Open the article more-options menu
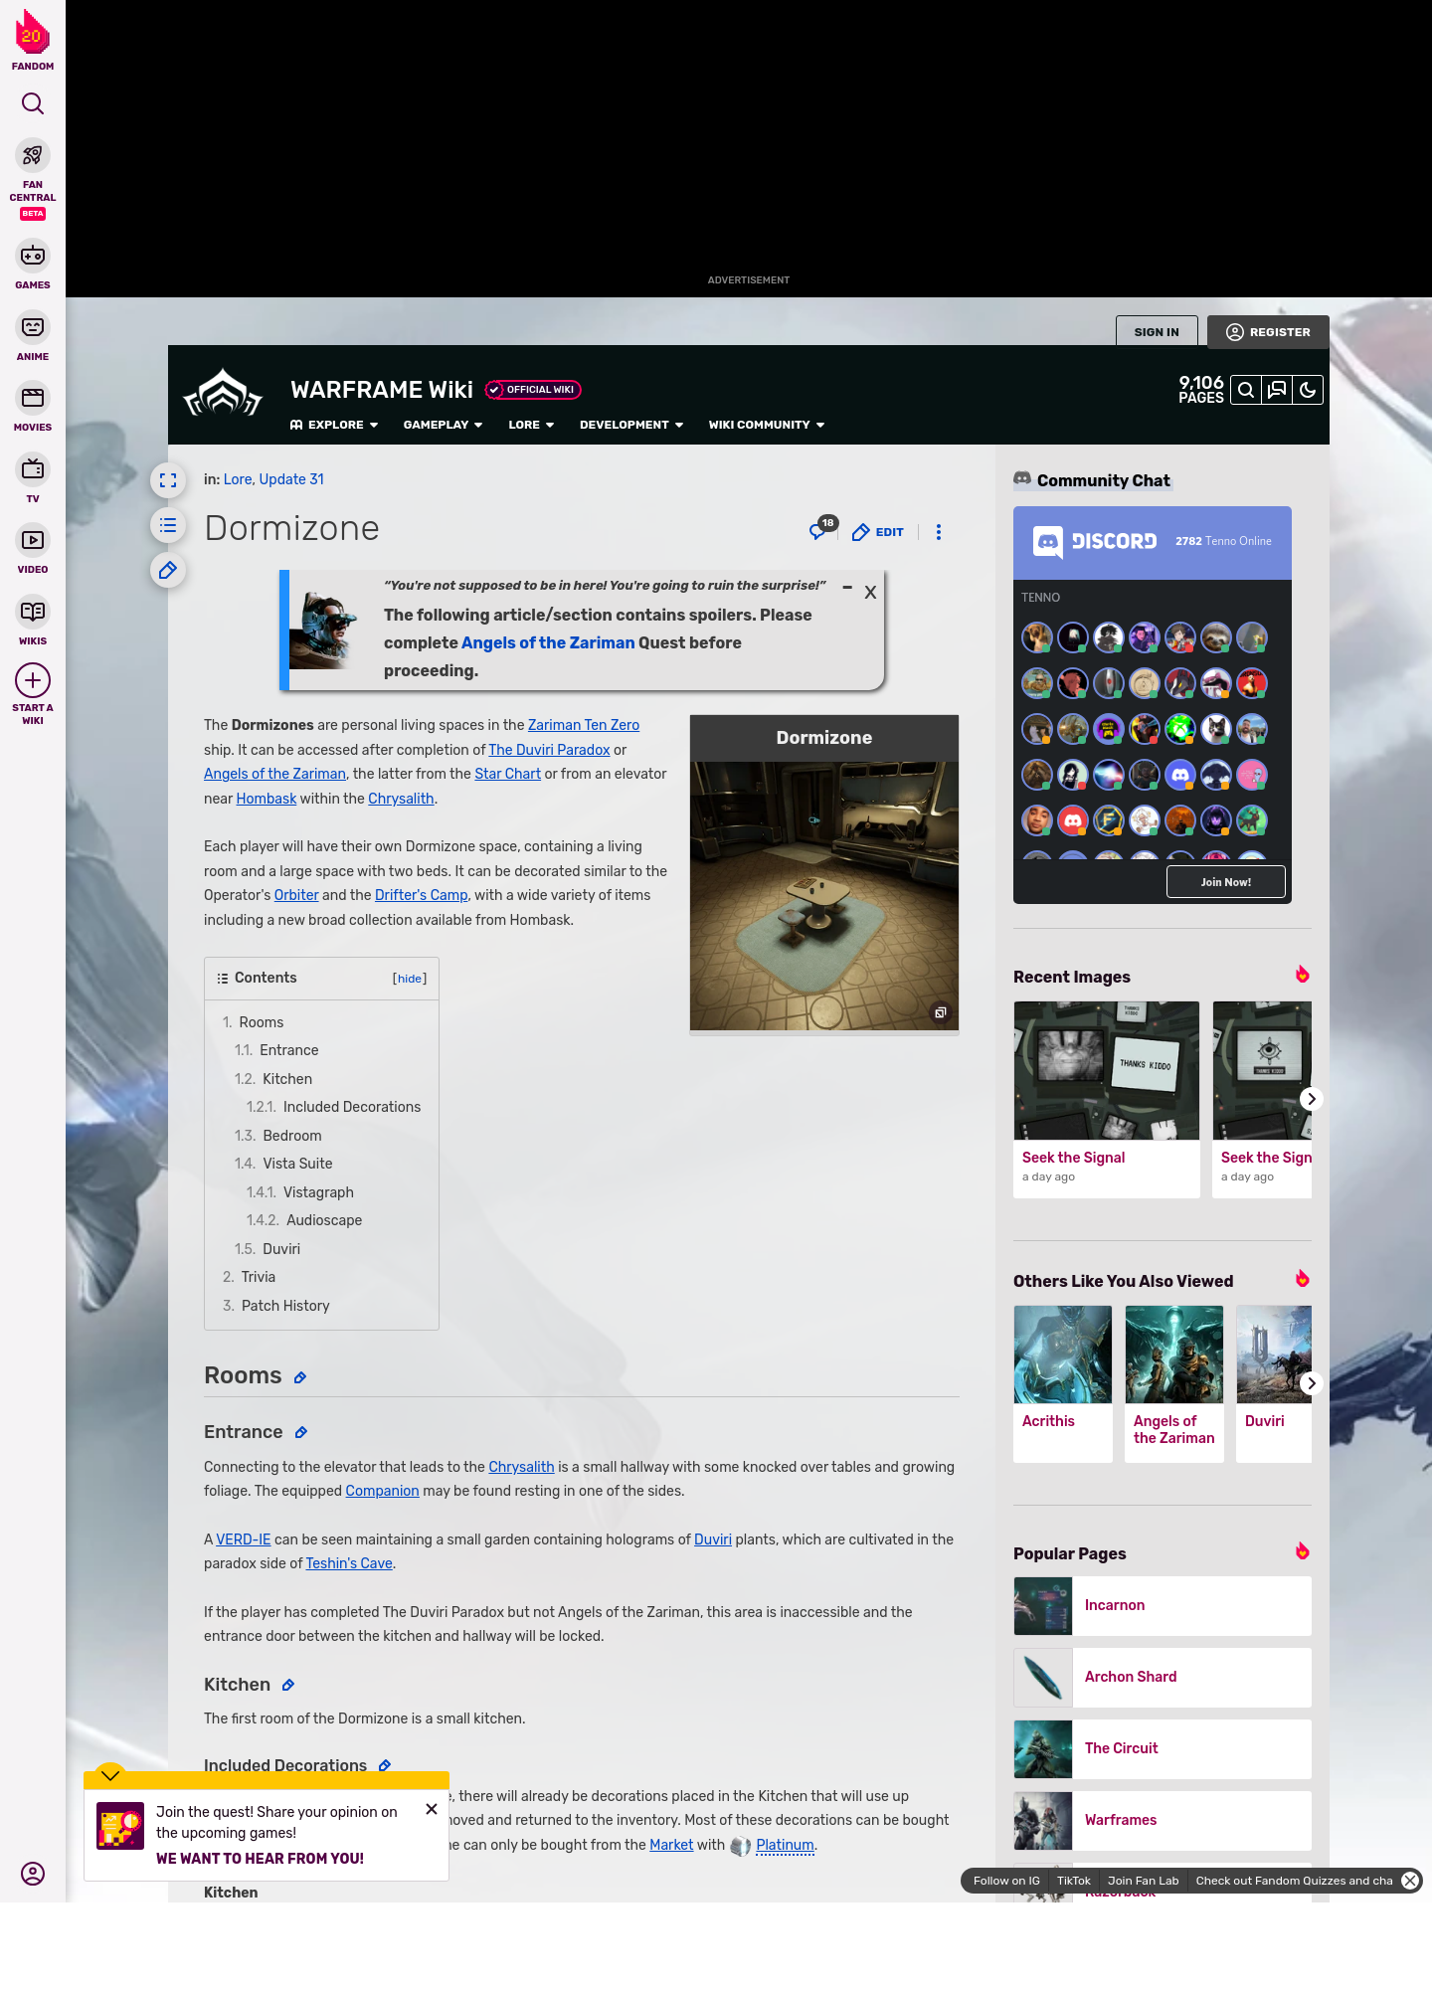 (x=939, y=532)
